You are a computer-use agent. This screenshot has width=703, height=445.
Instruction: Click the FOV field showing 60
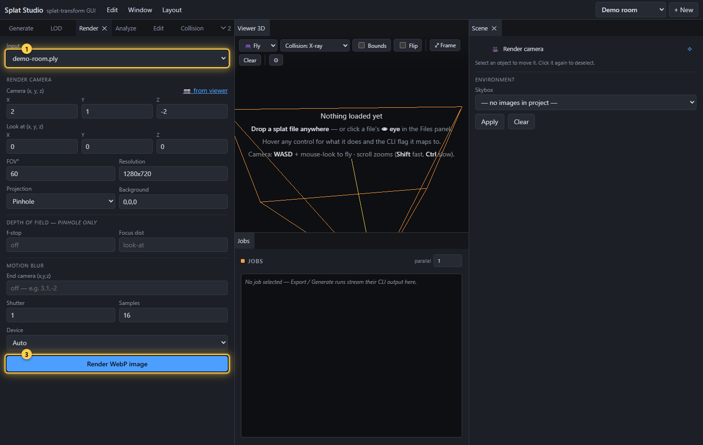coord(61,174)
